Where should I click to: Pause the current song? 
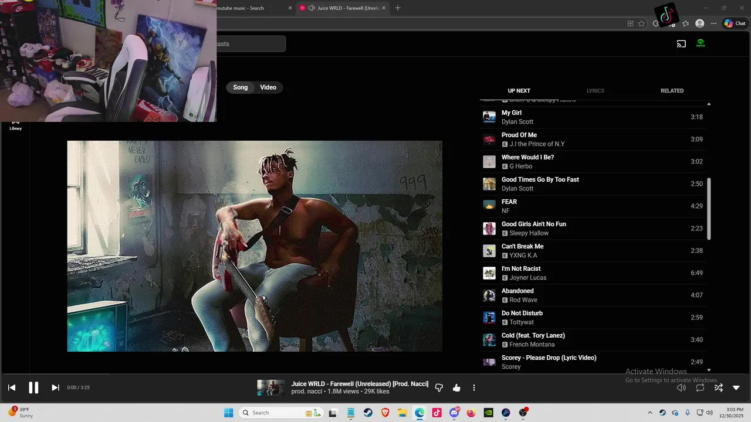[33, 387]
